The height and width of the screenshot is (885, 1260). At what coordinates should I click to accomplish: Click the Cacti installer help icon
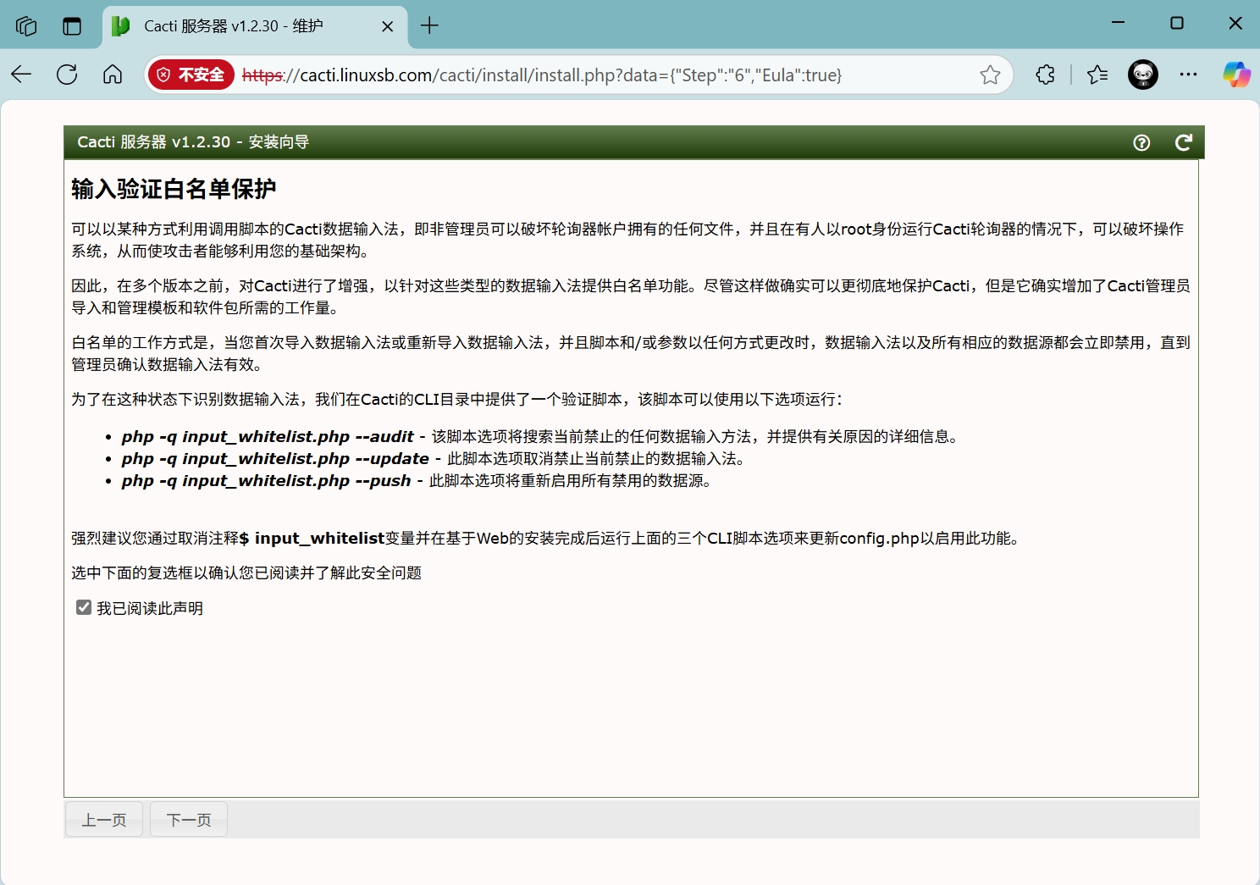(1141, 142)
